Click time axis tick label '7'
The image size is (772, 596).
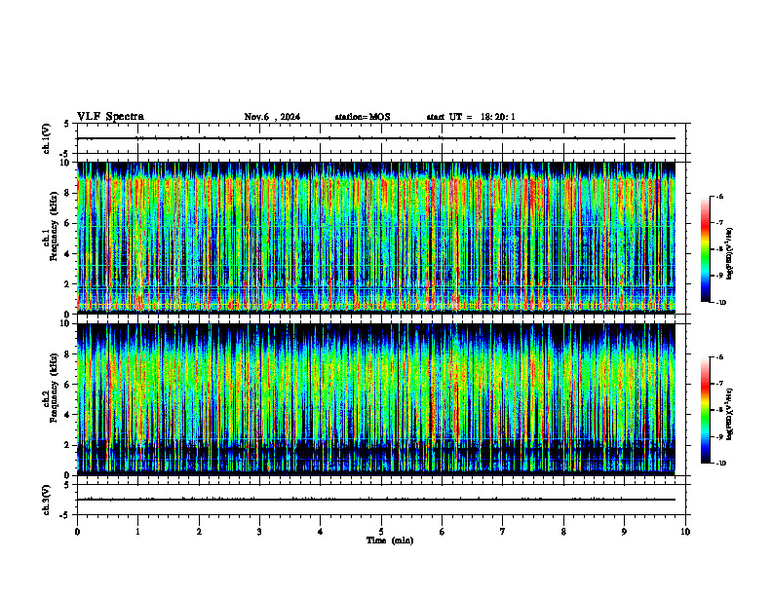point(503,532)
